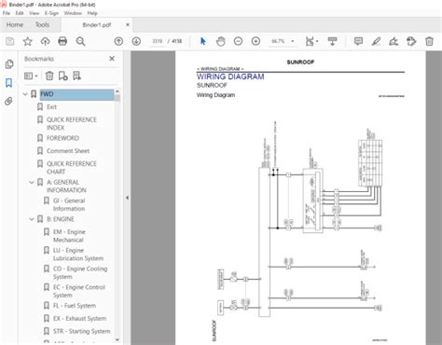This screenshot has width=442, height=345.
Task: Open the Attachments paperclip panel
Action: (8, 102)
